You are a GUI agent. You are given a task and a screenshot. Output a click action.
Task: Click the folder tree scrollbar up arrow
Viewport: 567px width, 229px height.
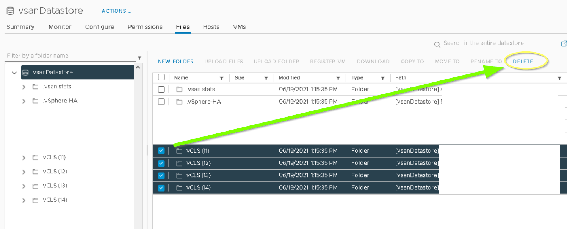(138, 68)
